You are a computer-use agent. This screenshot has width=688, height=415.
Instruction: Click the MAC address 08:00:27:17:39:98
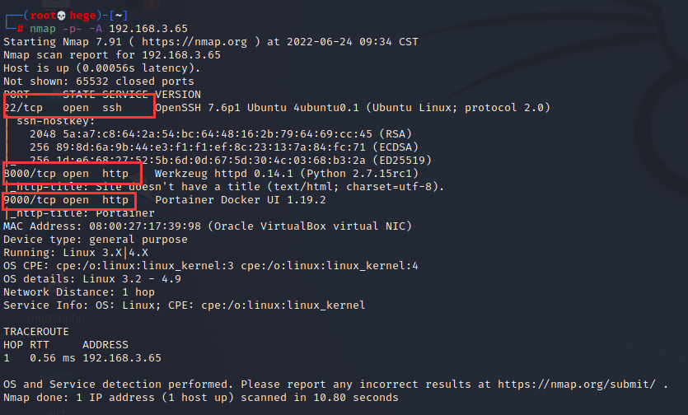[145, 226]
